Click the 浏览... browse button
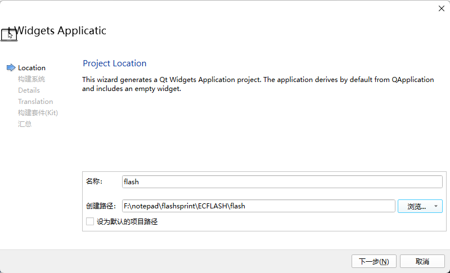 click(417, 206)
